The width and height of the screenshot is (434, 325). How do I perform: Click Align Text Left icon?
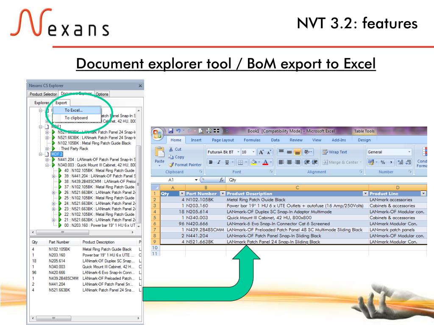[281, 162]
